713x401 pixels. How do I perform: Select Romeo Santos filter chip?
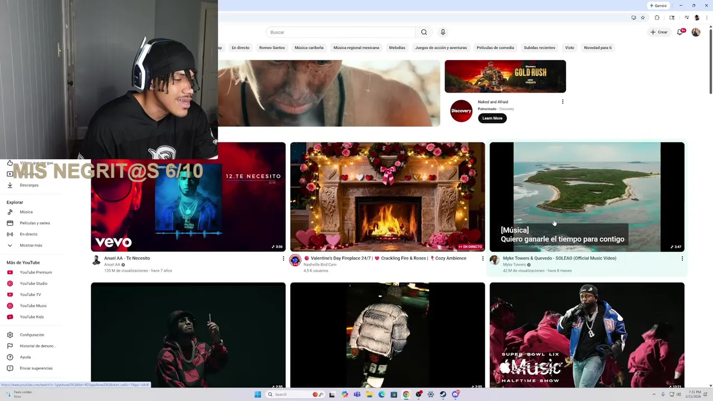(x=272, y=48)
